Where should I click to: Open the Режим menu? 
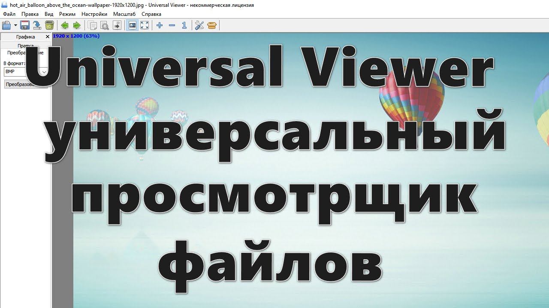pyautogui.click(x=67, y=14)
